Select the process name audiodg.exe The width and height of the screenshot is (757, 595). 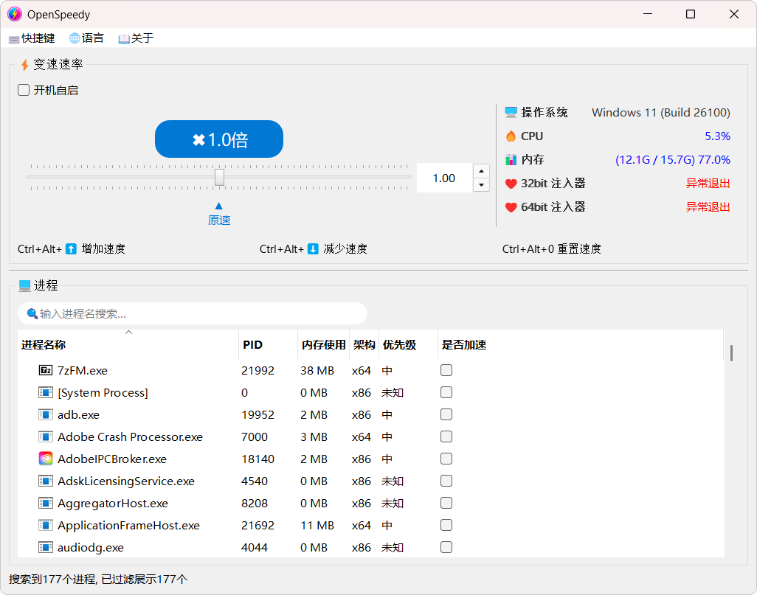click(91, 548)
